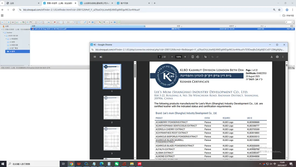Switch to the 客户列表 browser tab
This screenshot has height=167, width=296.
tap(133, 3)
